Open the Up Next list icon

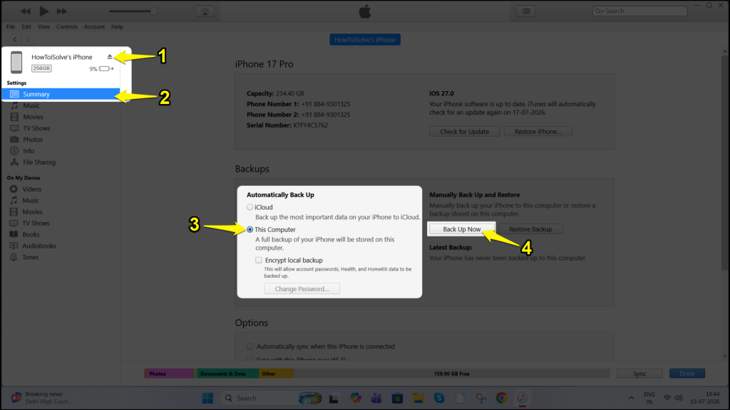(x=525, y=11)
